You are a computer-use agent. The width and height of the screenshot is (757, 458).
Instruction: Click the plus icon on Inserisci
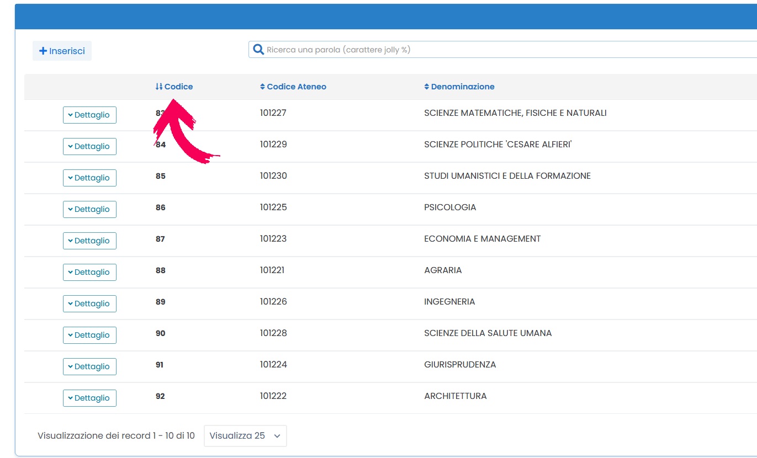pos(43,51)
